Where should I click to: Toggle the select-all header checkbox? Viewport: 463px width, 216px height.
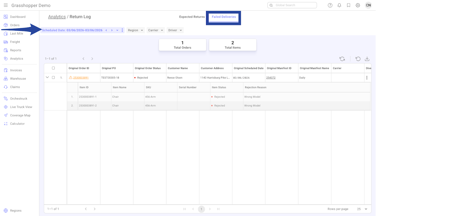[x=53, y=68]
